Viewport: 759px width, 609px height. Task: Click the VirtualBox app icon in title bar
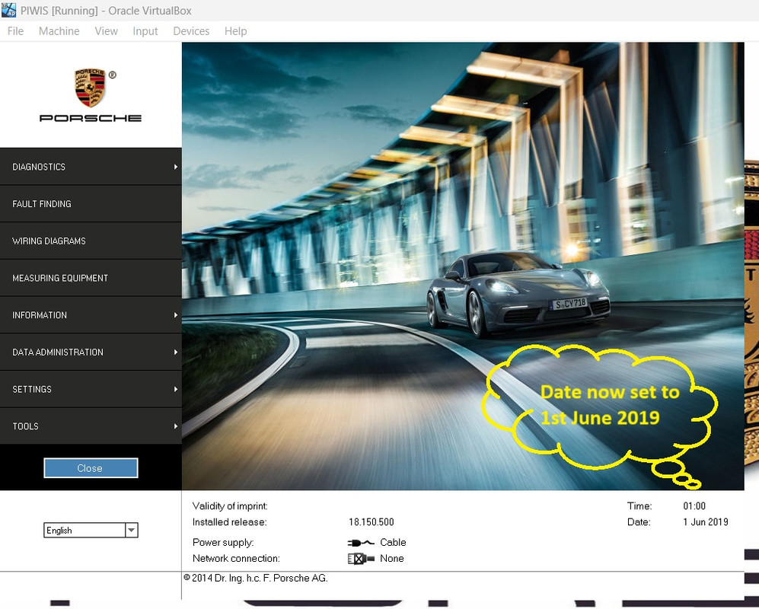tap(8, 10)
